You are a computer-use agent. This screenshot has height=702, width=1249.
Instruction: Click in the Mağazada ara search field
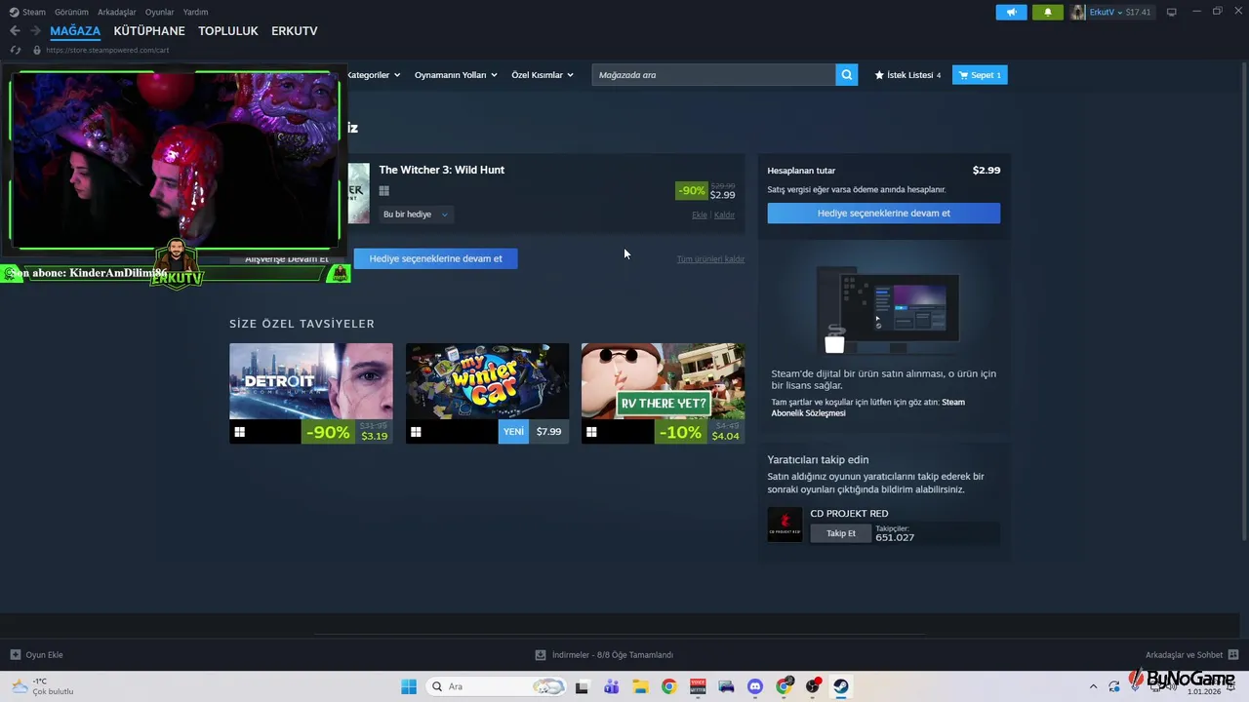tap(713, 75)
